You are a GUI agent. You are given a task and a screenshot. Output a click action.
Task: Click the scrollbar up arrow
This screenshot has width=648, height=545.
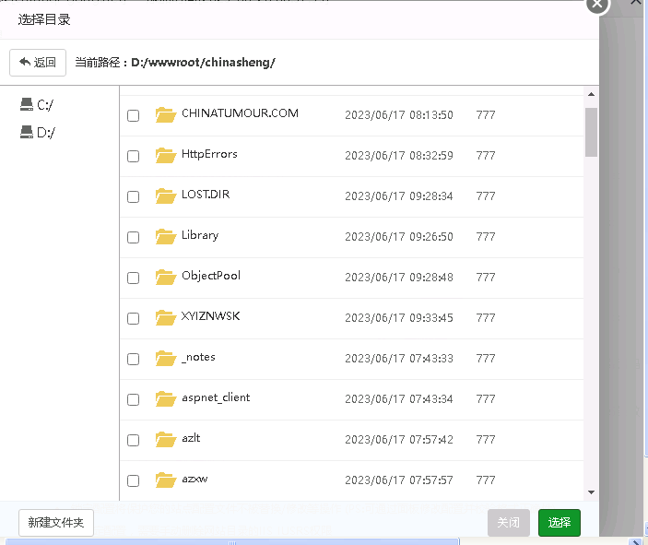591,94
